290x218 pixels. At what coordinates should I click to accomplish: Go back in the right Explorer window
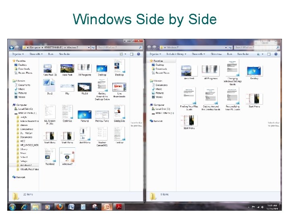point(149,48)
